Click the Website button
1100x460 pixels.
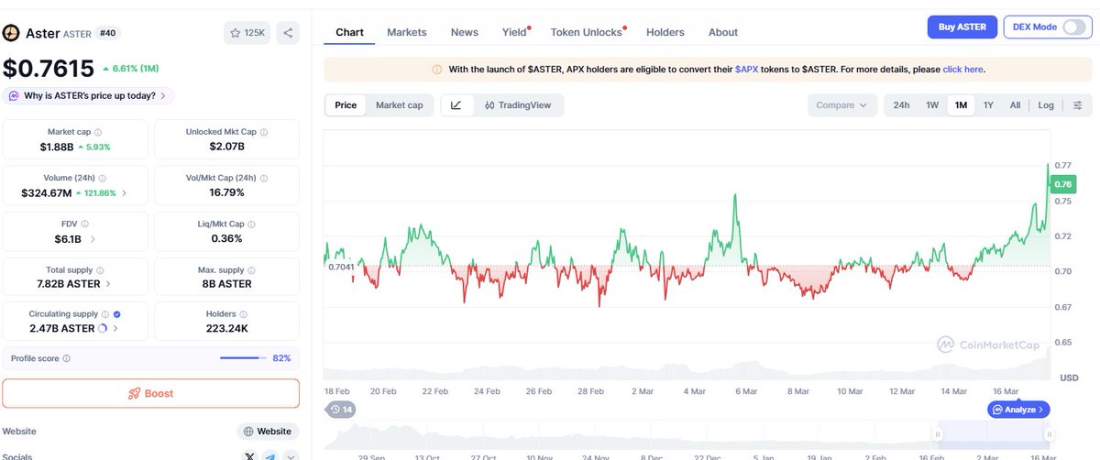[x=268, y=431]
